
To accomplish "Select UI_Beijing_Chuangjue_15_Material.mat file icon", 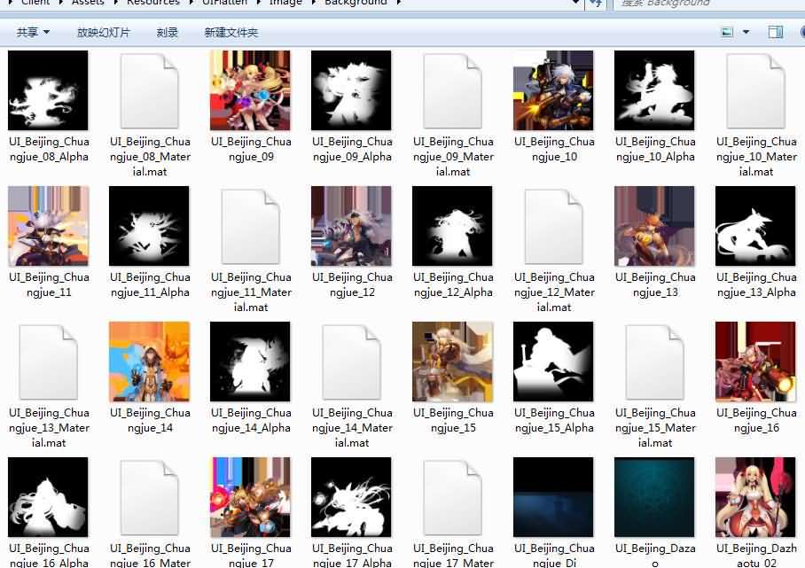I will [x=654, y=362].
